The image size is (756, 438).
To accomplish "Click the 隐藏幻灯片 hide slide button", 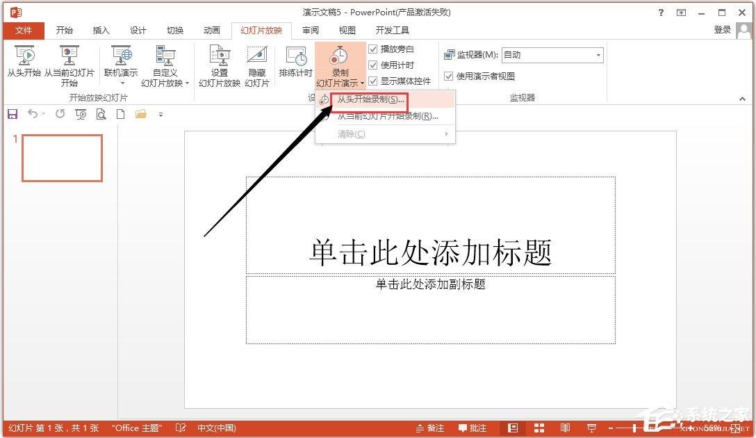I will pos(257,66).
